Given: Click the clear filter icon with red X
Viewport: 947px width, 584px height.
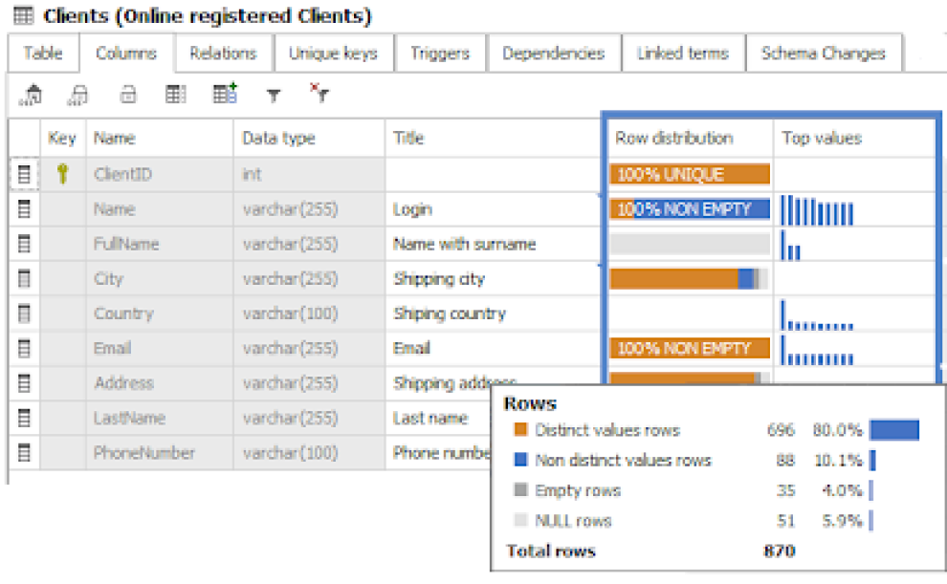Looking at the screenshot, I should (319, 95).
